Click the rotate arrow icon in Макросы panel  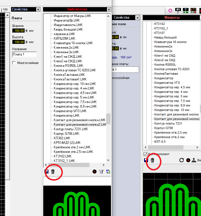tap(182, 160)
